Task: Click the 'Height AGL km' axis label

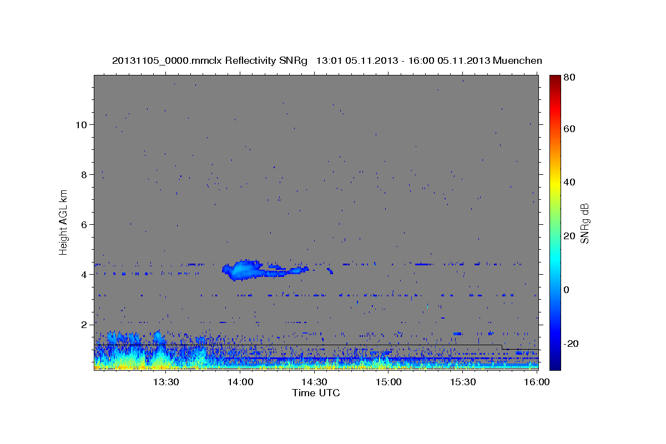Action: pyautogui.click(x=64, y=223)
